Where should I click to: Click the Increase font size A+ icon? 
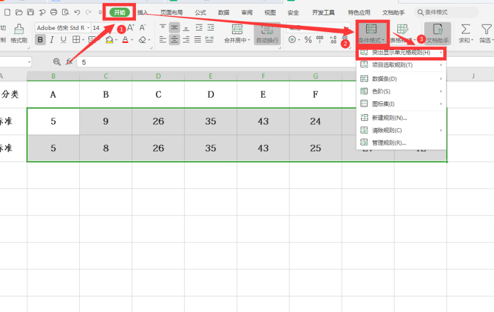[x=131, y=28]
